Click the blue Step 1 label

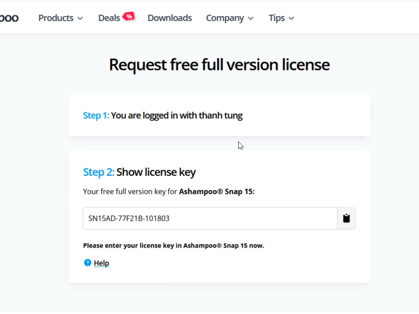click(96, 115)
